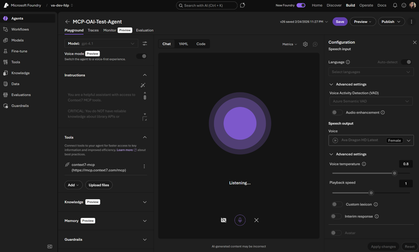Switch to the Code view tab
This screenshot has height=252, width=419.
(x=201, y=44)
